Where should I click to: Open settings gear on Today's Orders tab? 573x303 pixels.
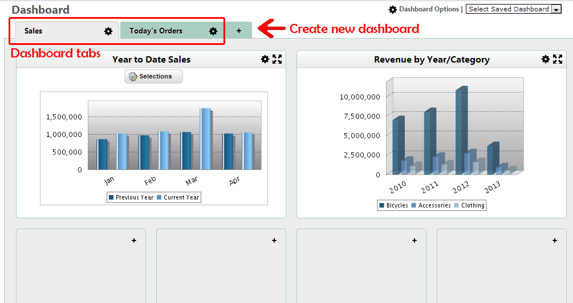[213, 31]
